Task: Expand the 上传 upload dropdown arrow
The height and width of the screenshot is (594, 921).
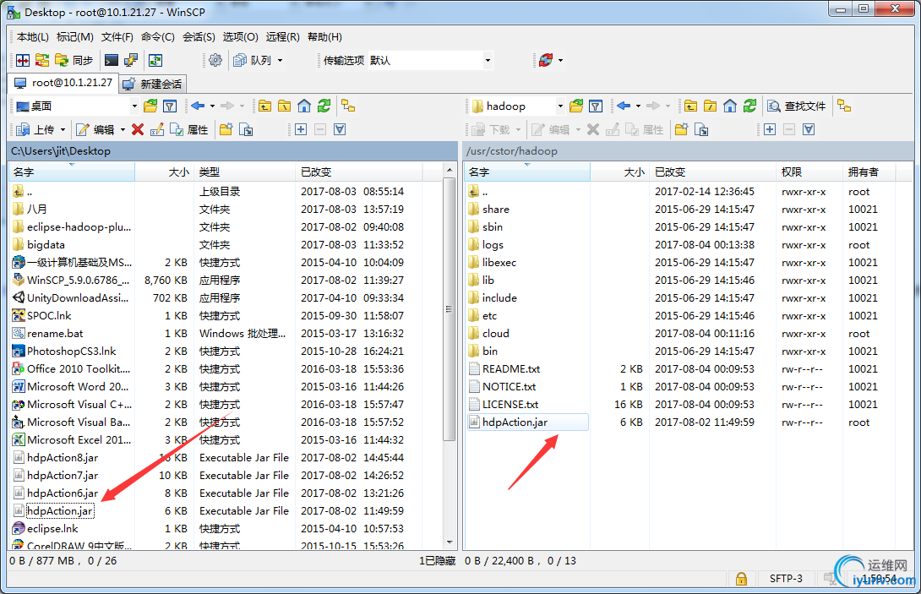Action: point(63,129)
